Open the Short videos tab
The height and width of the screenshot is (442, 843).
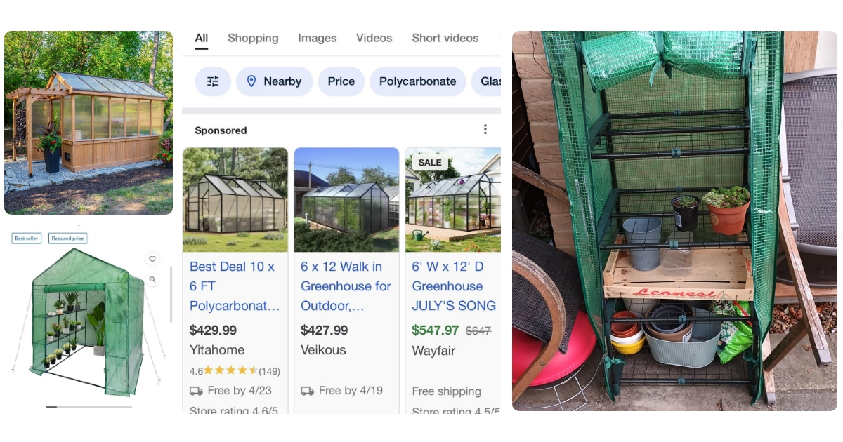point(445,39)
